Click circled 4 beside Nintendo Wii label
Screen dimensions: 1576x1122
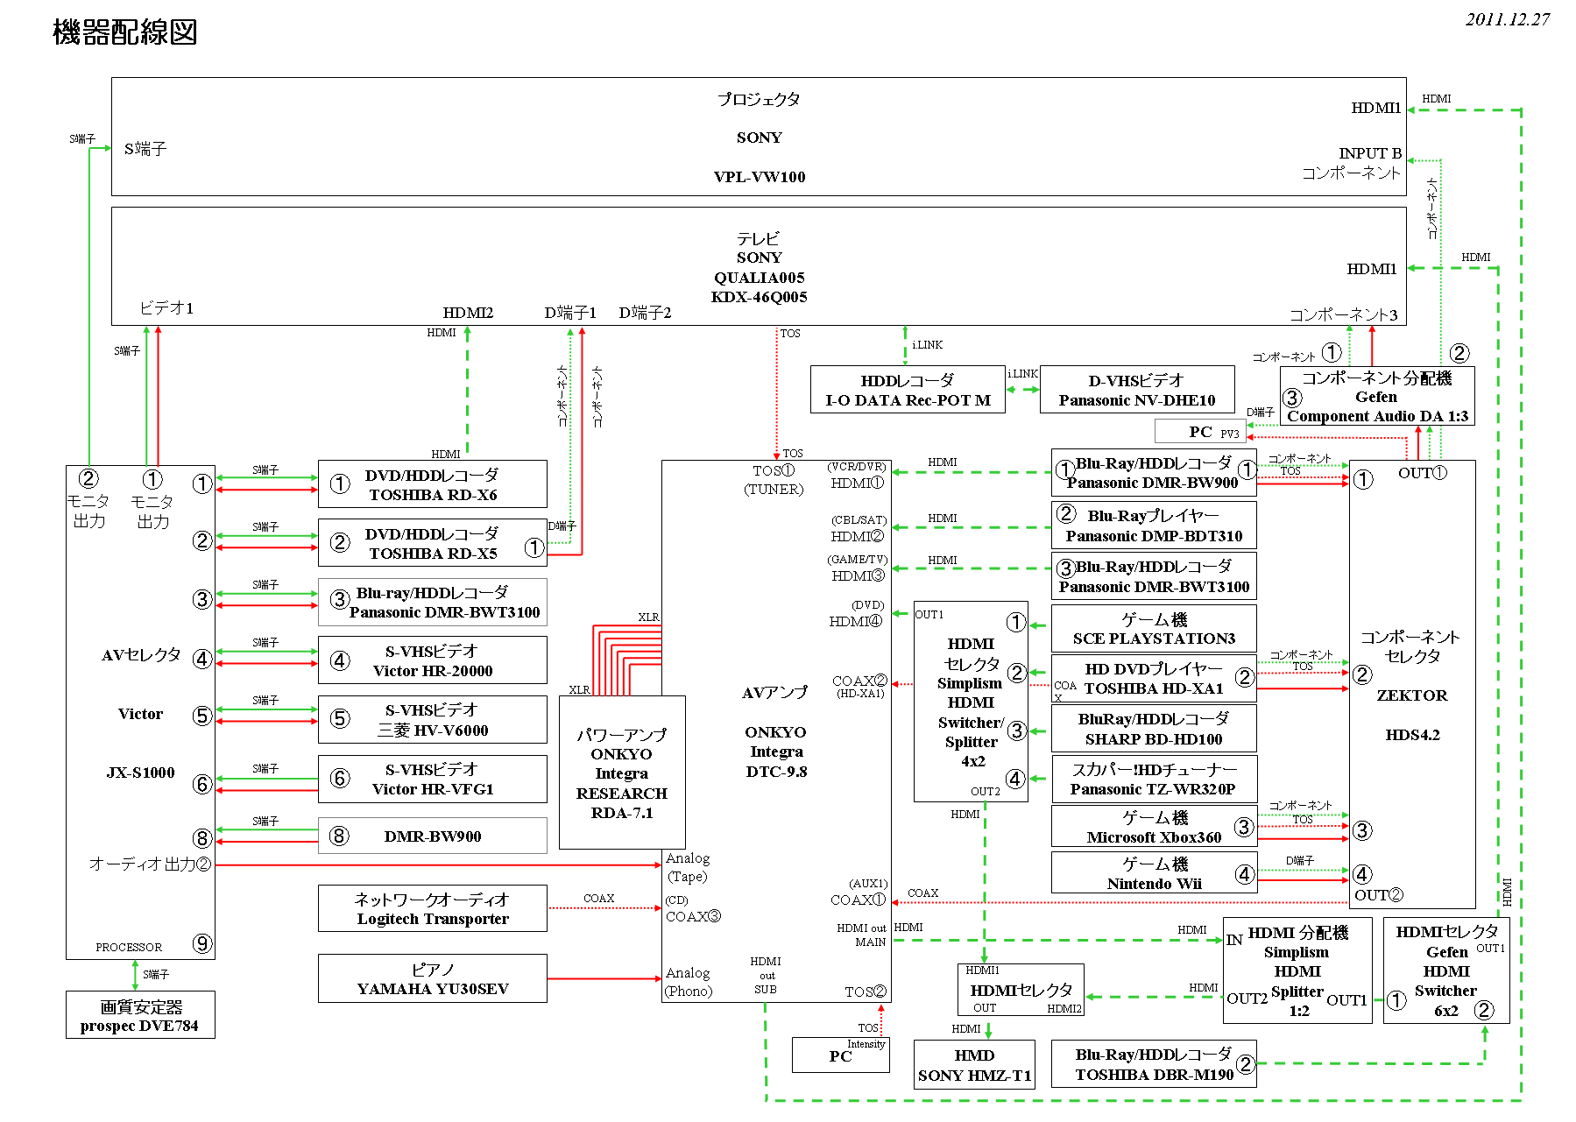click(1244, 873)
